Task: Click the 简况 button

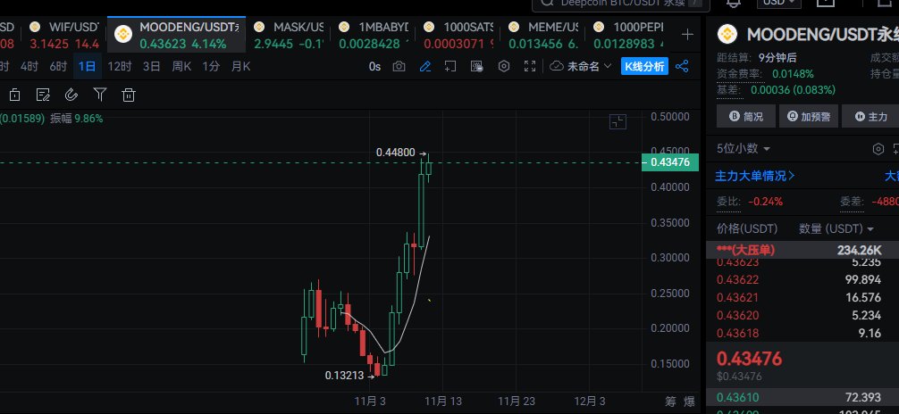Action: pyautogui.click(x=746, y=116)
